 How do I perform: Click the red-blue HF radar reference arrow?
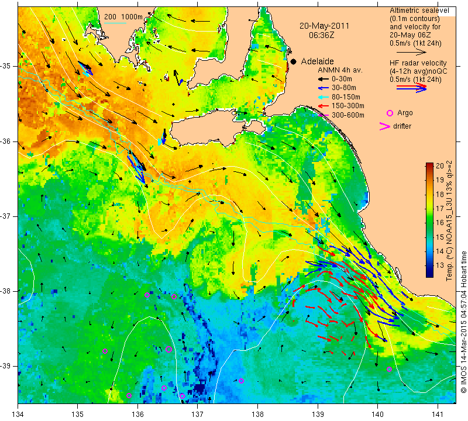click(x=412, y=88)
